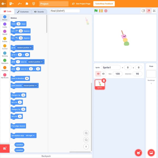This screenshot has height=158, width=158.
Task: Reset workspace zoom to default
Action: click(x=86, y=147)
